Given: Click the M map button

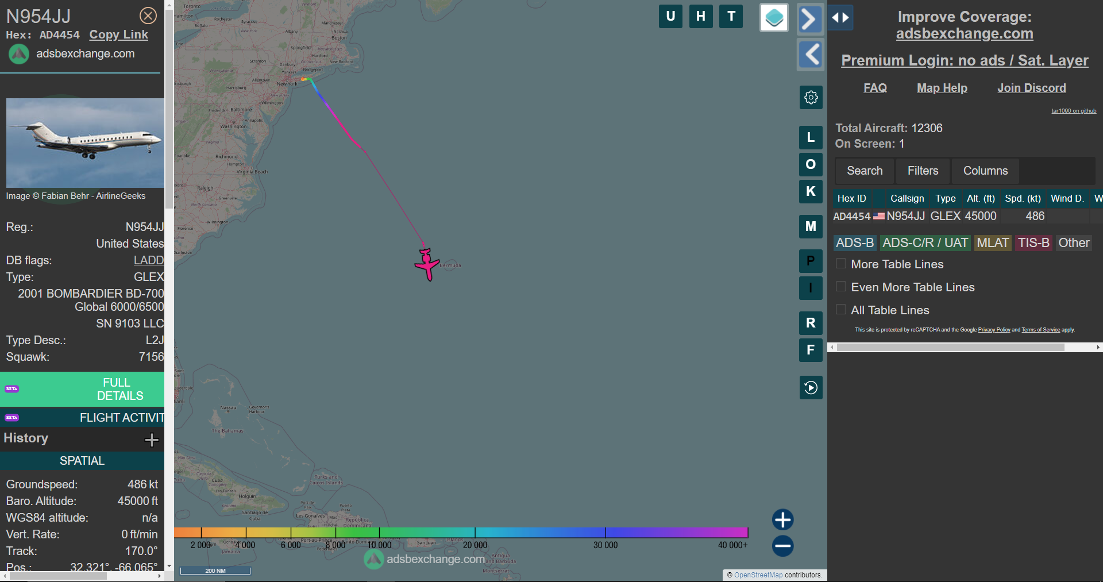Looking at the screenshot, I should 811,226.
